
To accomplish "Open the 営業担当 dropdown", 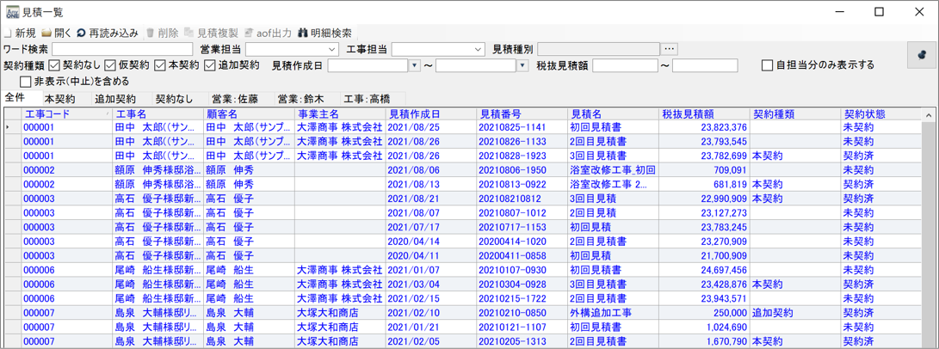I will (331, 50).
